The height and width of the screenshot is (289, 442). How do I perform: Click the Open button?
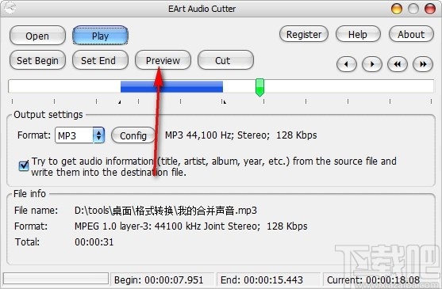(37, 36)
